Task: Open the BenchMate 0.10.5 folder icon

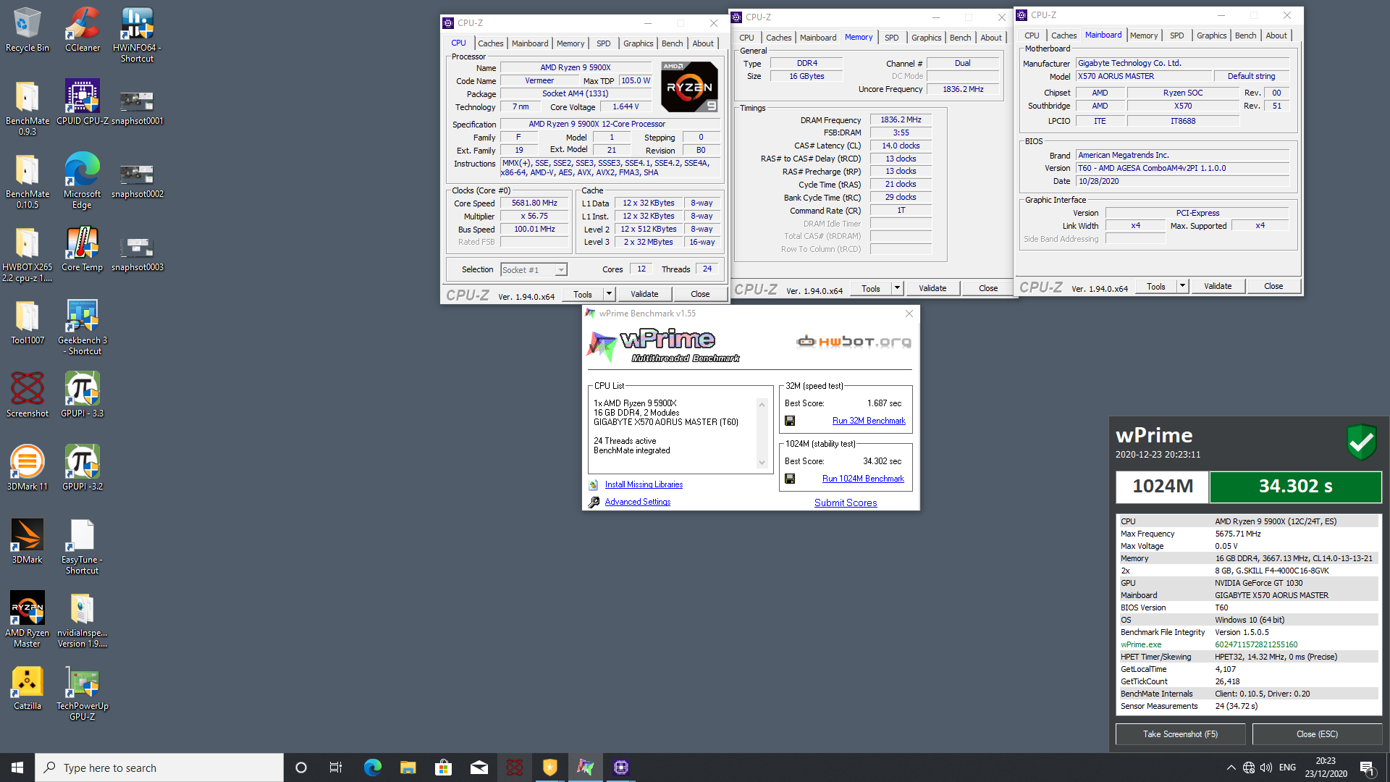Action: pos(28,180)
